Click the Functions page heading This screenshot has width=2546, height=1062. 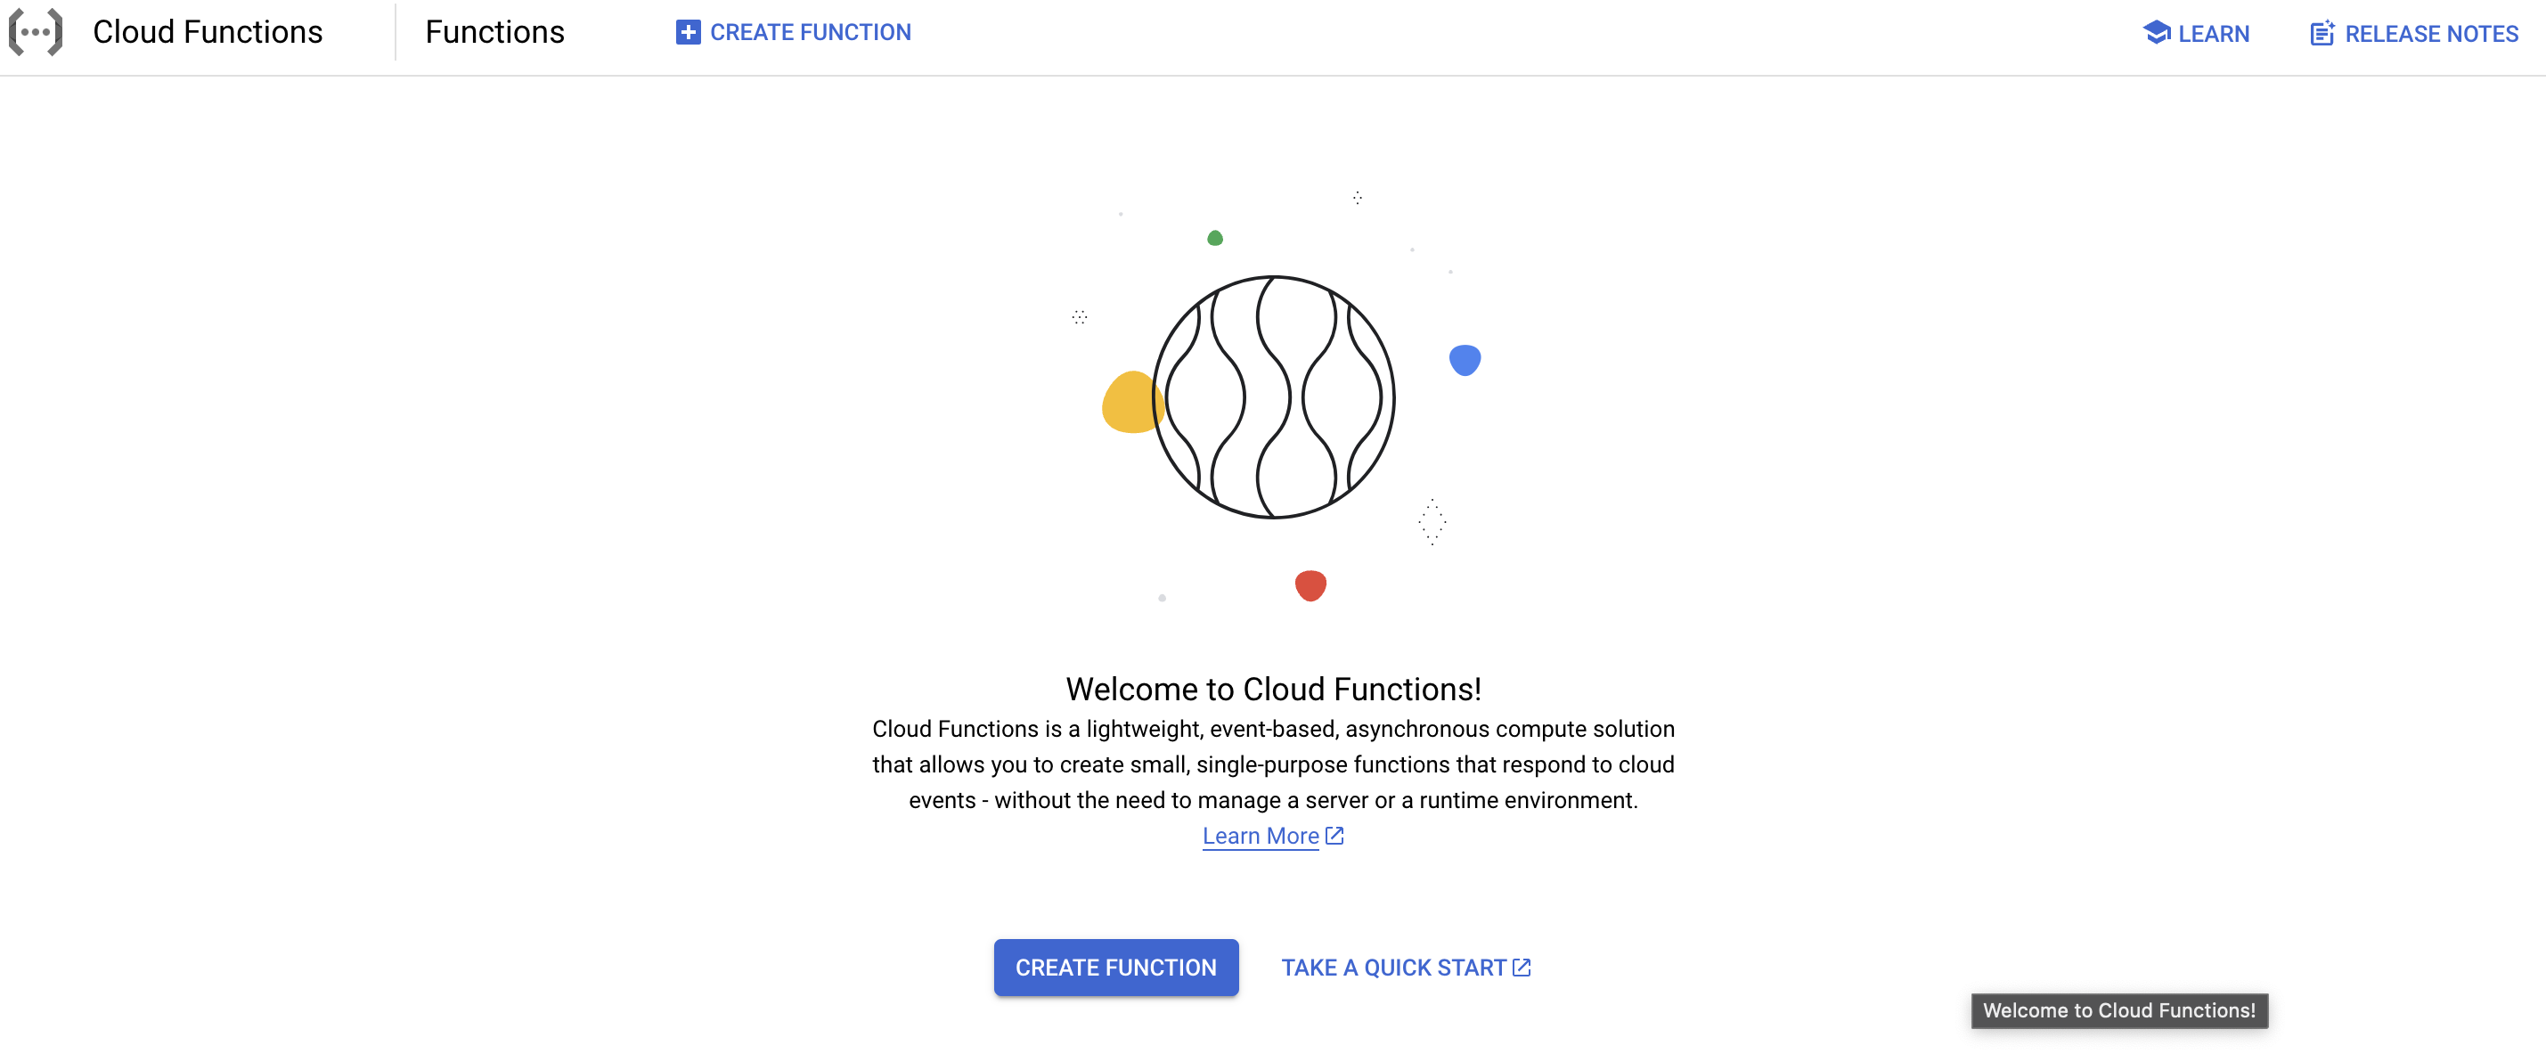[494, 32]
